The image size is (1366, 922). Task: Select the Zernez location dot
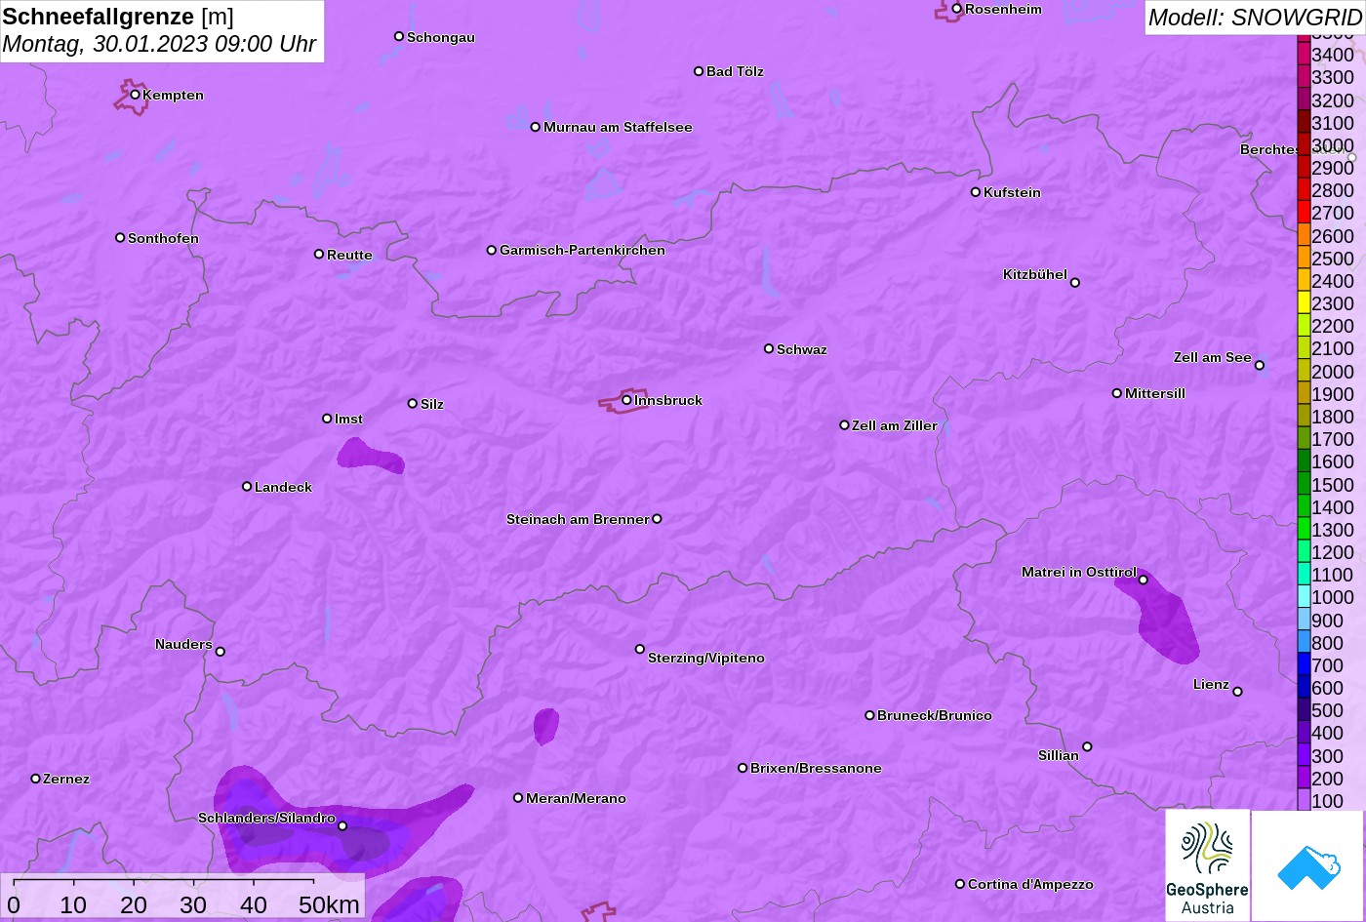click(36, 779)
